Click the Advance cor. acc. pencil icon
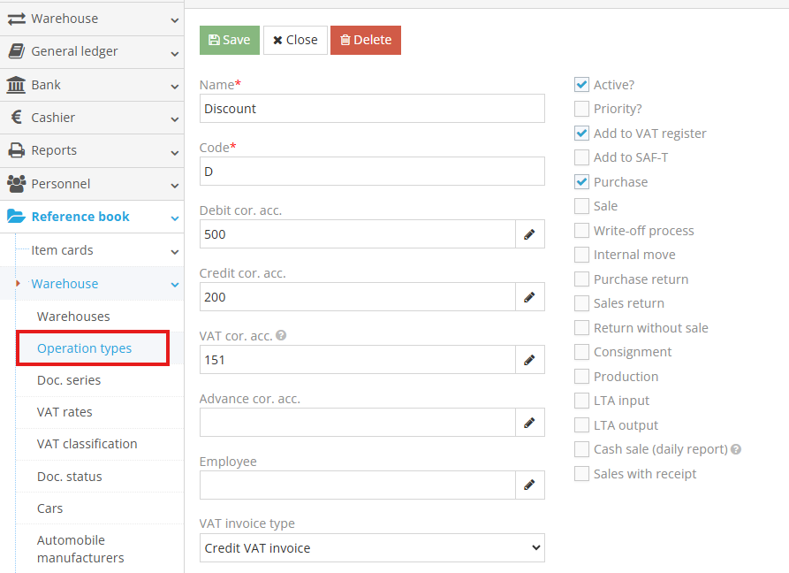Image resolution: width=789 pixels, height=573 pixels. click(x=529, y=423)
